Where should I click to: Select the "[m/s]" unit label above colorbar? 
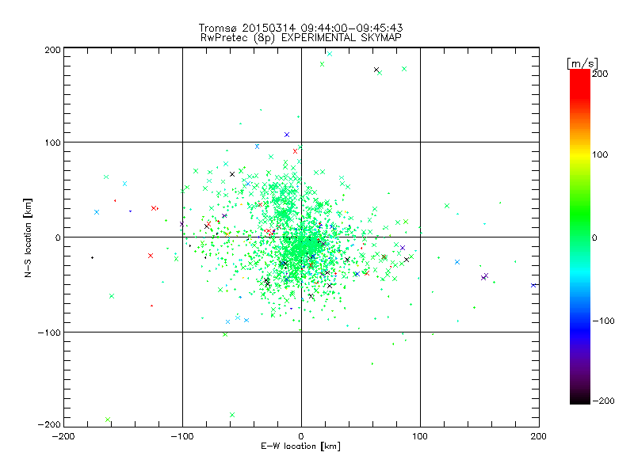tap(582, 63)
